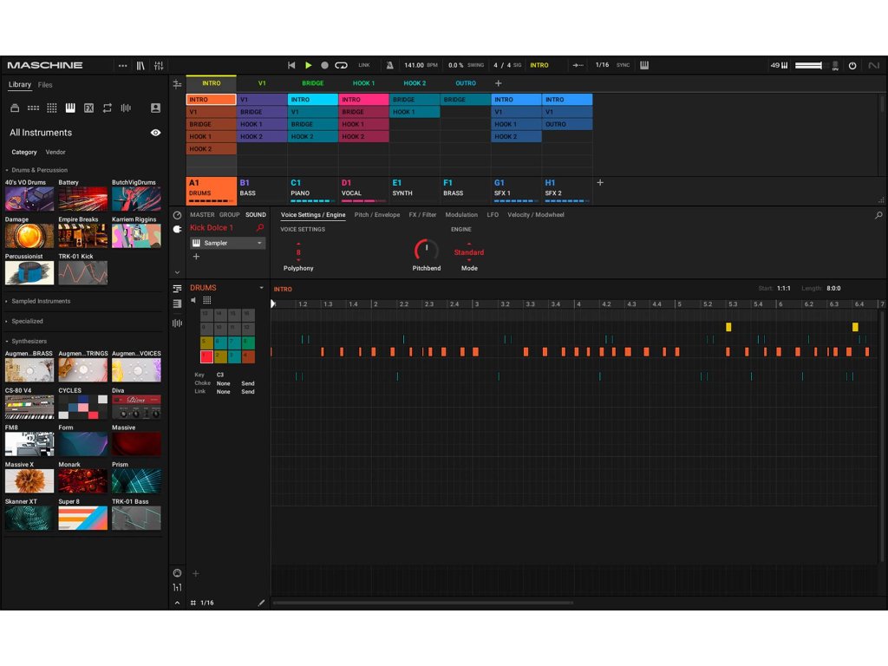Image resolution: width=888 pixels, height=666 pixels.
Task: Select the One-shots waveform filter icon
Action: pos(126,108)
